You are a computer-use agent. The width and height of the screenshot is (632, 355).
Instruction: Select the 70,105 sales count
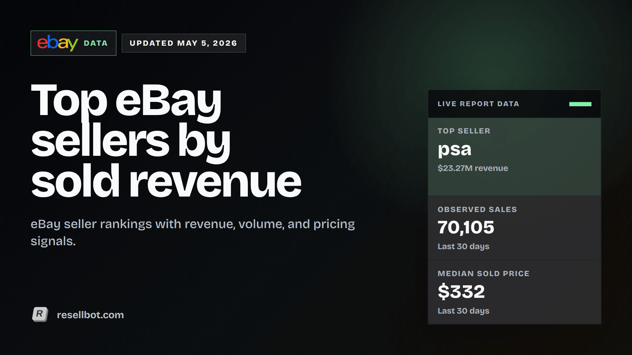pos(466,227)
